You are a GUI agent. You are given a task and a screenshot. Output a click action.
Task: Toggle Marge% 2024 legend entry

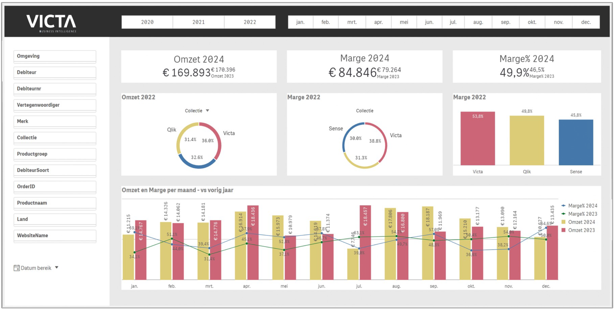(x=580, y=206)
